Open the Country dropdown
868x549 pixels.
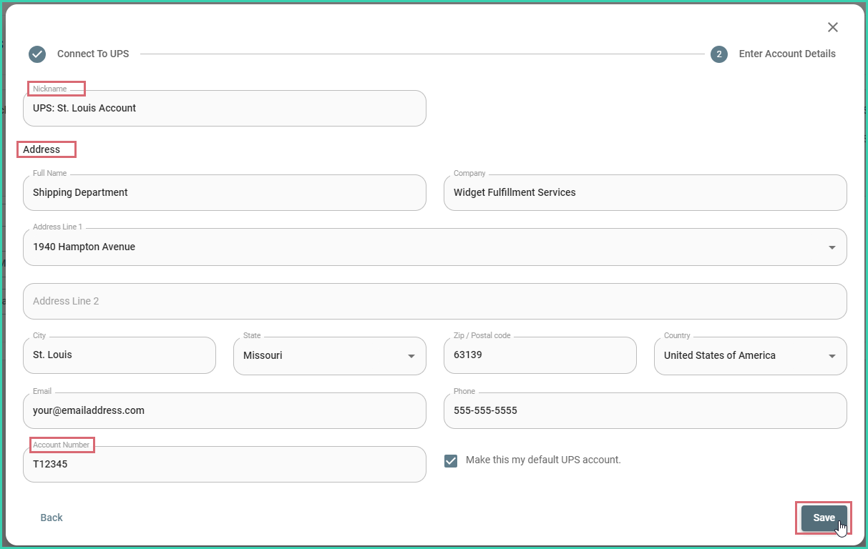[831, 355]
